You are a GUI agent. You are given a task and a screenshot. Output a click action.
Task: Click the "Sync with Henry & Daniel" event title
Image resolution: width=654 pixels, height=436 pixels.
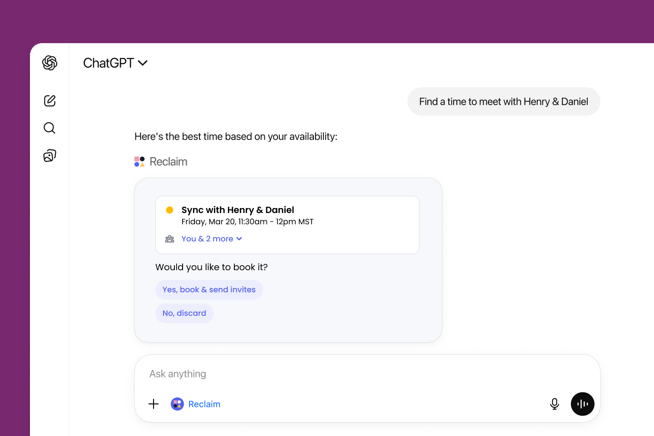point(238,210)
